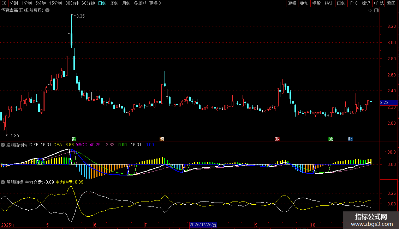The height and width of the screenshot is (229, 399).
Task: Toggle the right panel icon below toolbar
Action: 376,11
